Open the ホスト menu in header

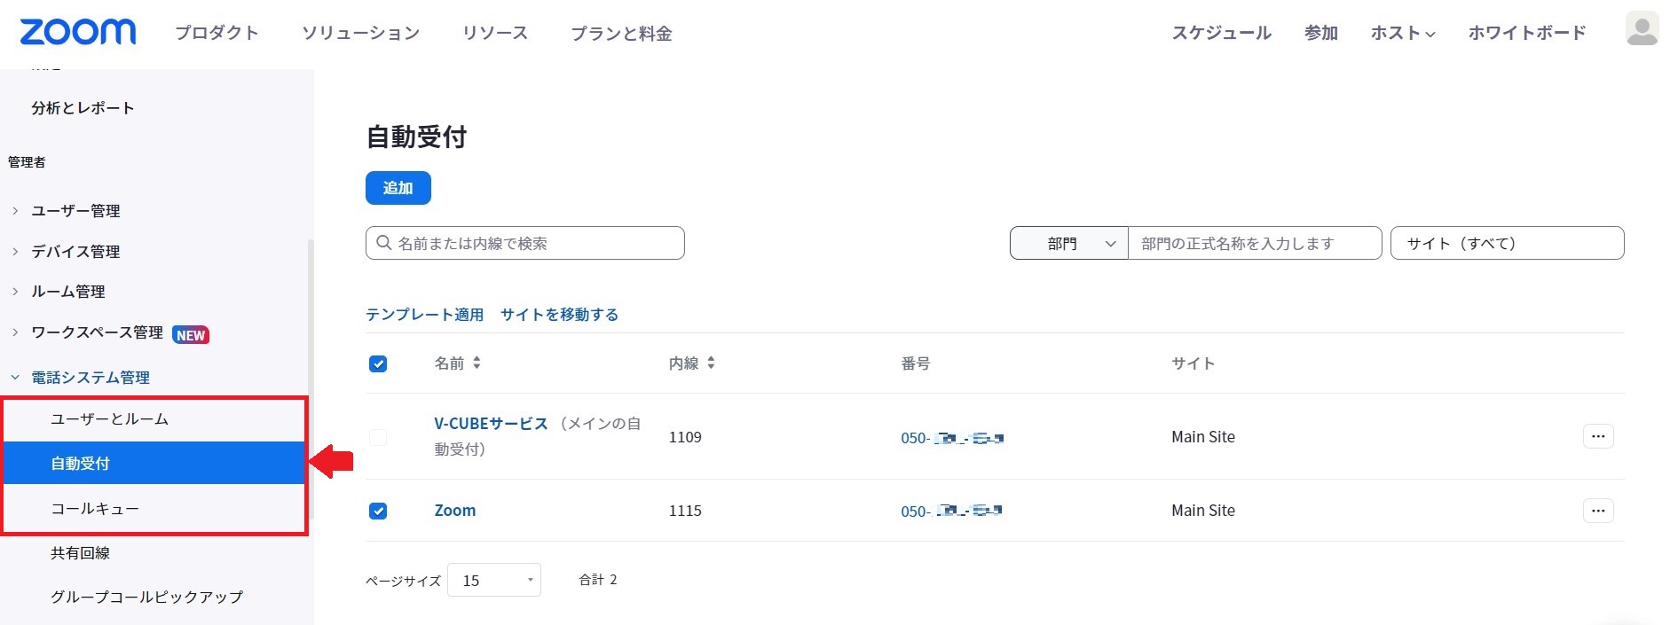coord(1402,33)
